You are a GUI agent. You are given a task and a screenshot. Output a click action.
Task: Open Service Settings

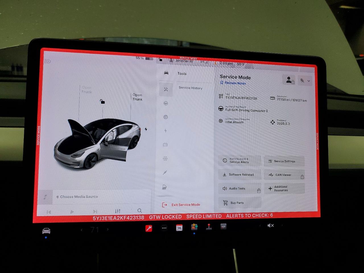coord(284,161)
